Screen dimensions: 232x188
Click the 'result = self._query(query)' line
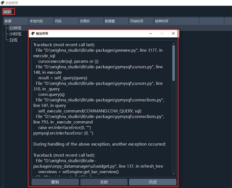coord(63,78)
